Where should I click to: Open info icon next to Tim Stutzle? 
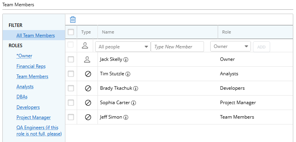(x=128, y=74)
